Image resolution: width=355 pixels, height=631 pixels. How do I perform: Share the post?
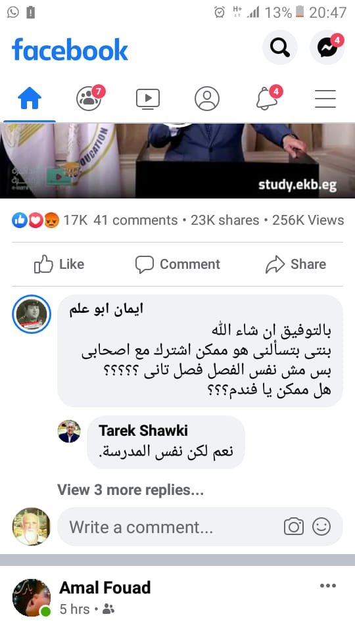click(x=296, y=264)
